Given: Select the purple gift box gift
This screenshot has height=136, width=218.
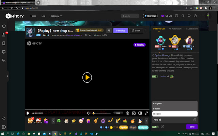Looking at the screenshot, I should coord(88,121).
